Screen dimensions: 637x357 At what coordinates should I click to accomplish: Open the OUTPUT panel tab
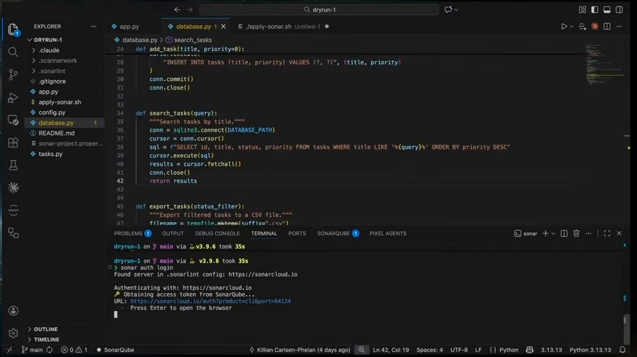[173, 234]
